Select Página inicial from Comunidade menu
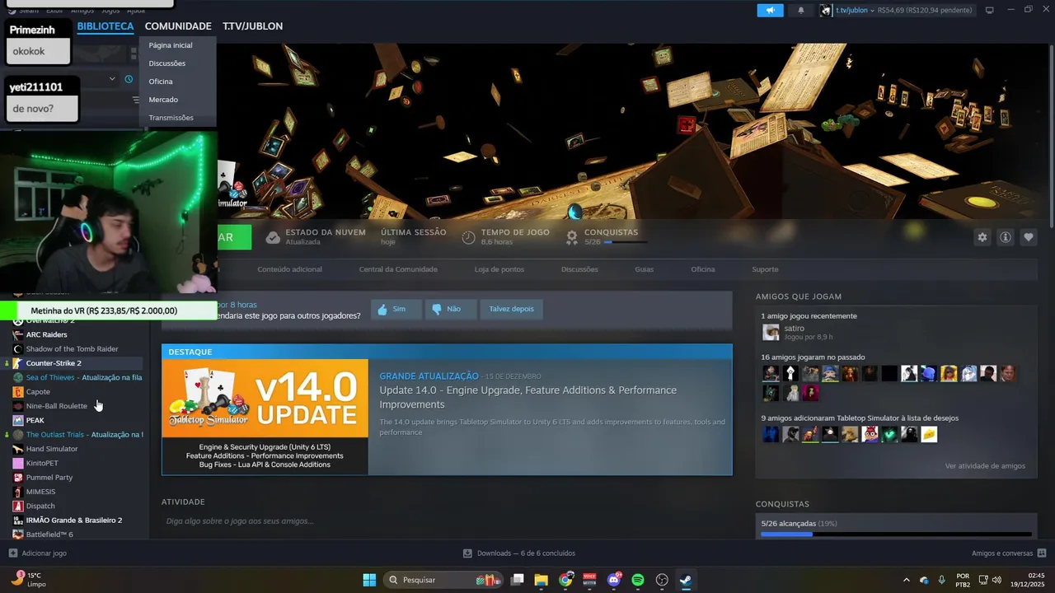 point(171,45)
